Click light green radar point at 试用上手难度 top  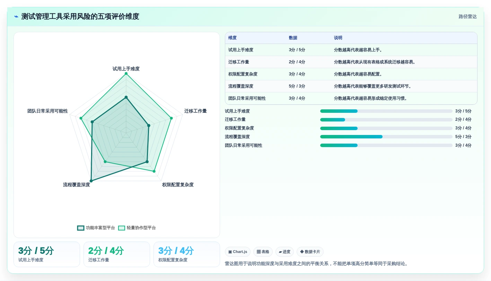click(x=126, y=73)
